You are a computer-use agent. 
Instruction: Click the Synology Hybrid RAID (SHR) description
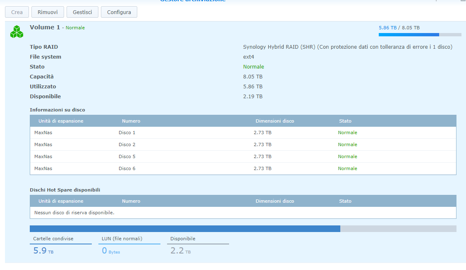(x=348, y=47)
